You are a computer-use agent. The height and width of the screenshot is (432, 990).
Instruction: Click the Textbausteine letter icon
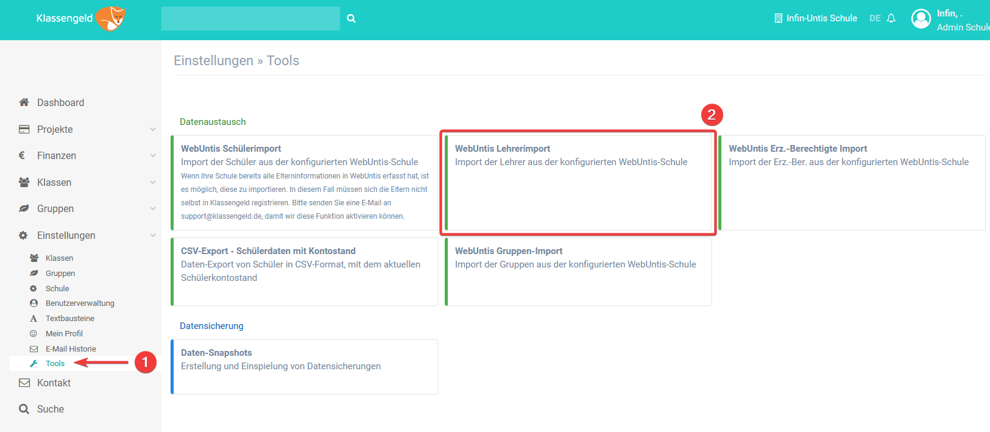point(34,319)
